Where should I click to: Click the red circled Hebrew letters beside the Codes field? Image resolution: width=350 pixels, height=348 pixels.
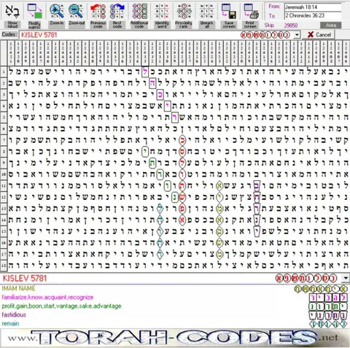point(265,35)
